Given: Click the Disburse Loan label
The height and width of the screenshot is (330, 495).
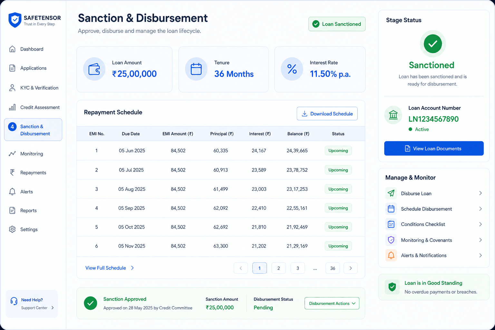Looking at the screenshot, I should tap(416, 193).
